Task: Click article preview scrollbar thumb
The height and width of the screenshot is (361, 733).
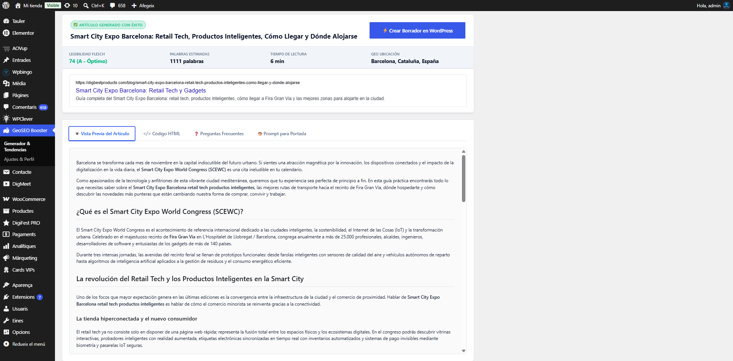Action: (x=463, y=178)
